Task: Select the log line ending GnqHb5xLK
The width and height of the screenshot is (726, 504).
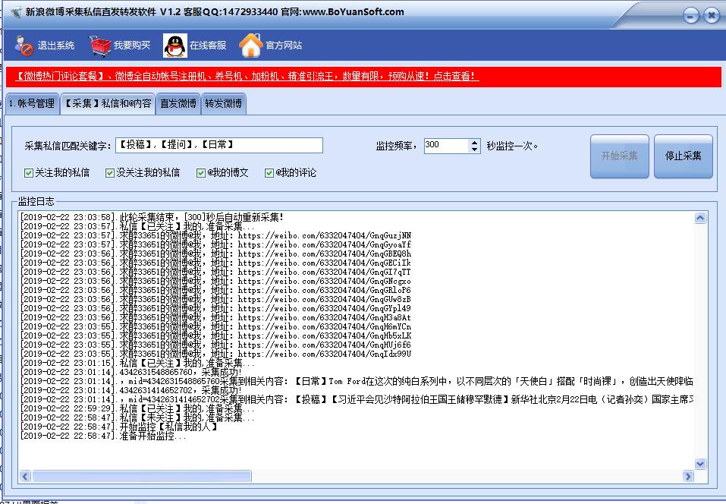Action: tap(215, 335)
